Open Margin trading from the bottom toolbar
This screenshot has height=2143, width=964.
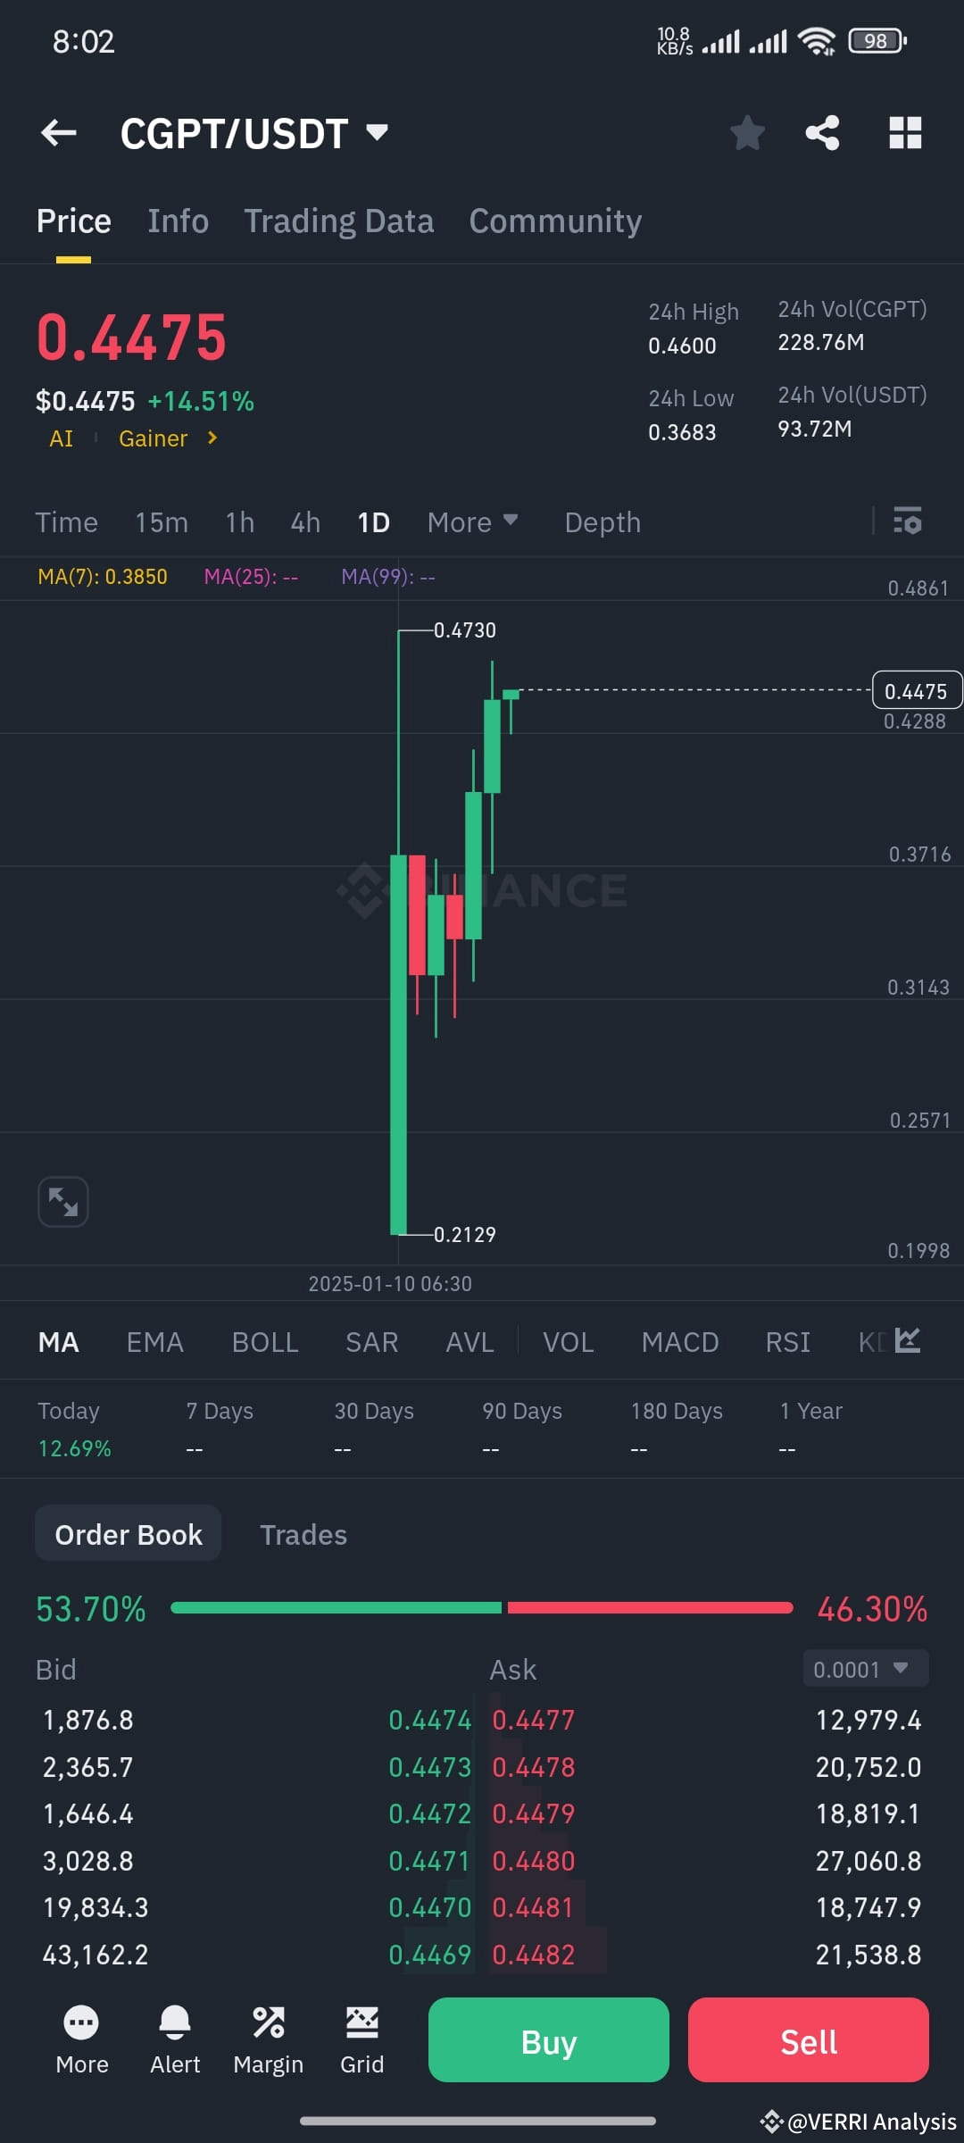click(x=269, y=2040)
